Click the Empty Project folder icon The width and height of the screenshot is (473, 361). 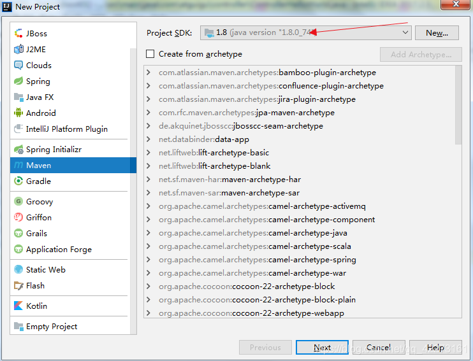tap(18, 327)
